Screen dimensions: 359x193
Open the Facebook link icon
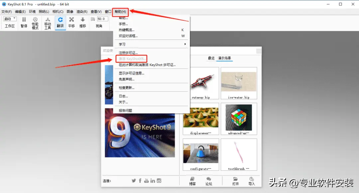pyautogui.click(x=140, y=181)
